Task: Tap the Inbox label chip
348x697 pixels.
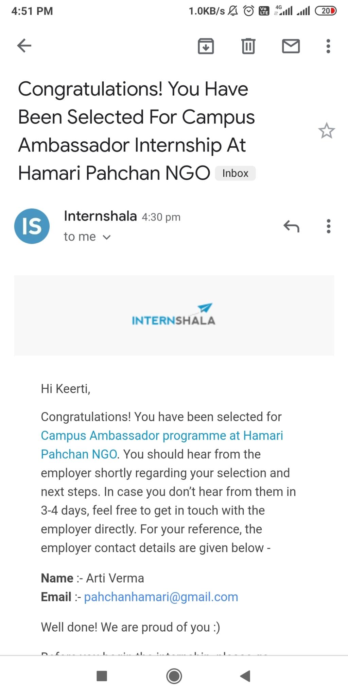Action: coord(235,173)
